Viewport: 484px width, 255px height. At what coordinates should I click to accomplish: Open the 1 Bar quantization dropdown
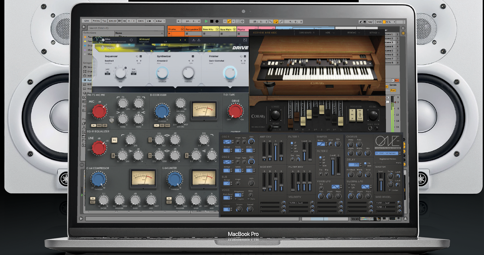(161, 21)
